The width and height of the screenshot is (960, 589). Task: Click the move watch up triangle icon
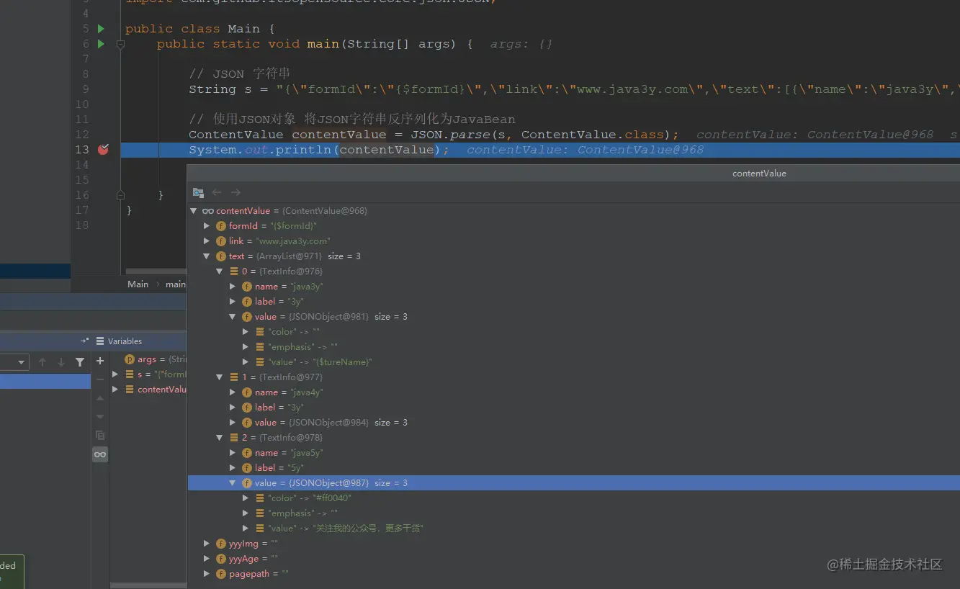click(100, 398)
